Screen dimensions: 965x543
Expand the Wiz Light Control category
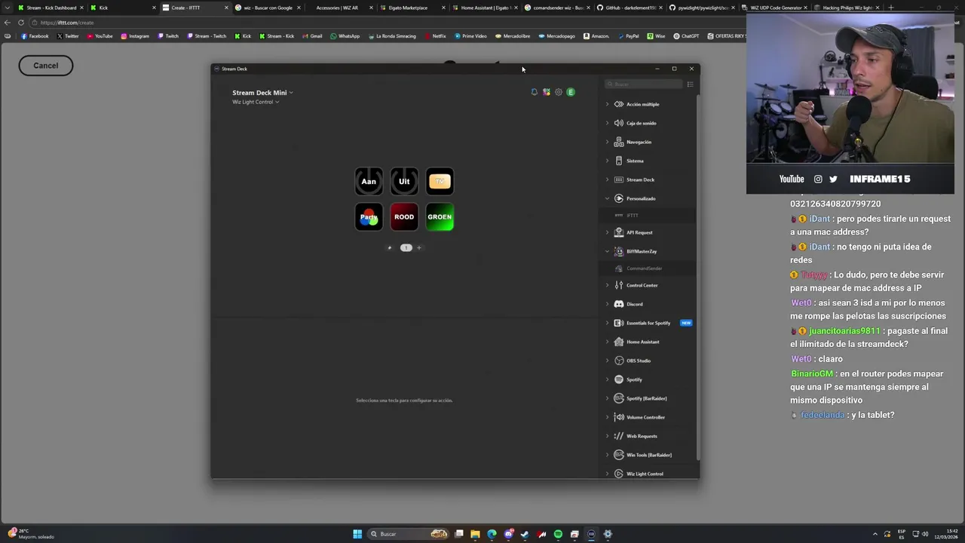pyautogui.click(x=608, y=474)
